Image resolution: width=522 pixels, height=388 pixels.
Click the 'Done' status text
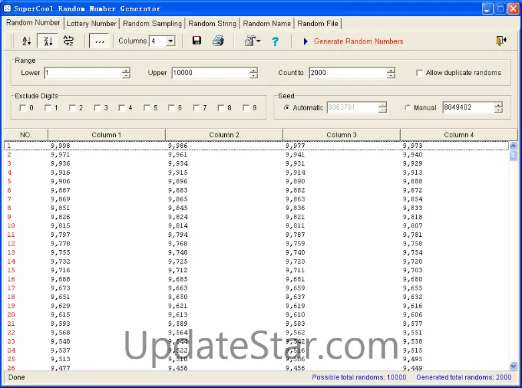16,377
